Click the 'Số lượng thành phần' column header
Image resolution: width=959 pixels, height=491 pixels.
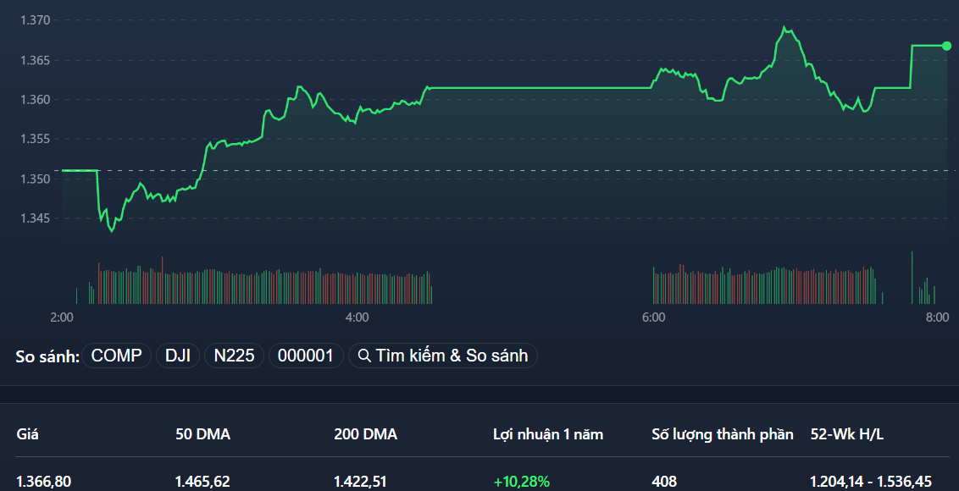click(721, 433)
